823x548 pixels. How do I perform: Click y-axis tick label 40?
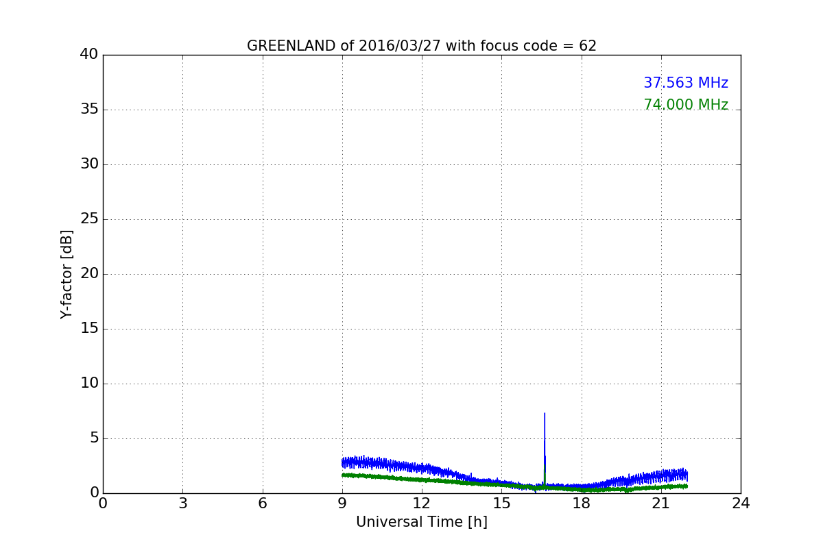point(89,54)
